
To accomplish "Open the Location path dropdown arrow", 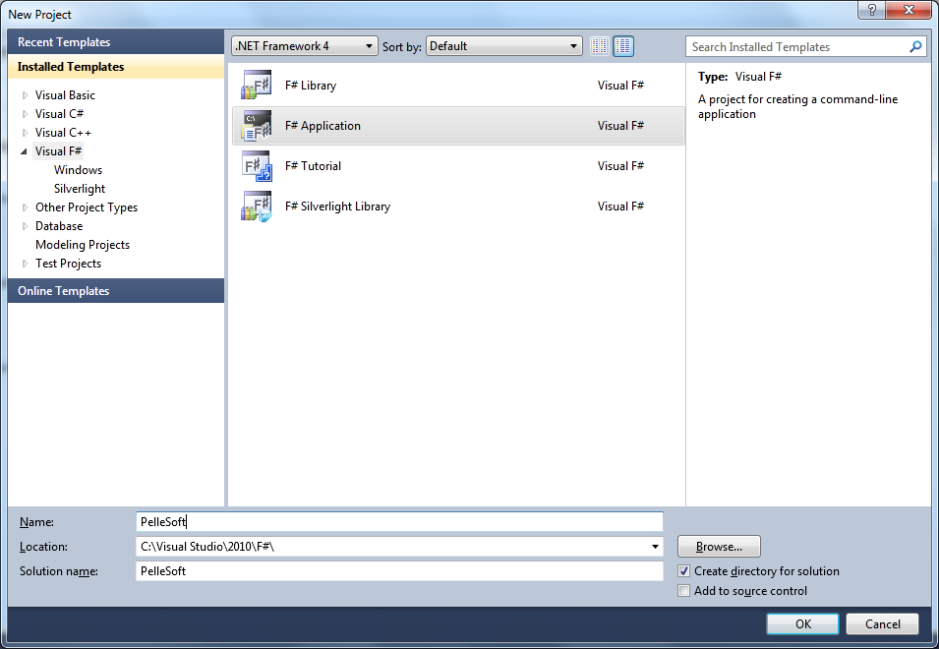I will [655, 547].
